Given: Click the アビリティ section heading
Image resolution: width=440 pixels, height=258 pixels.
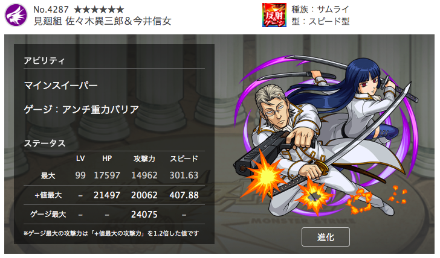Looking at the screenshot, I should [x=44, y=61].
